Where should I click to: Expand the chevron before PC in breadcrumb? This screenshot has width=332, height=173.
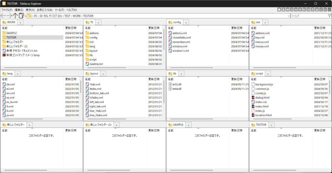click(x=32, y=16)
